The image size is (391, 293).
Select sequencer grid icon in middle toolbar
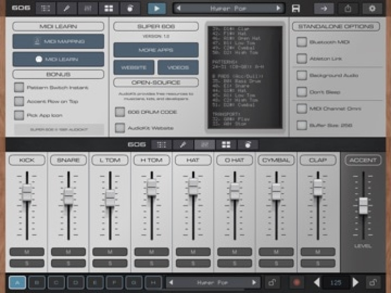(x=161, y=145)
